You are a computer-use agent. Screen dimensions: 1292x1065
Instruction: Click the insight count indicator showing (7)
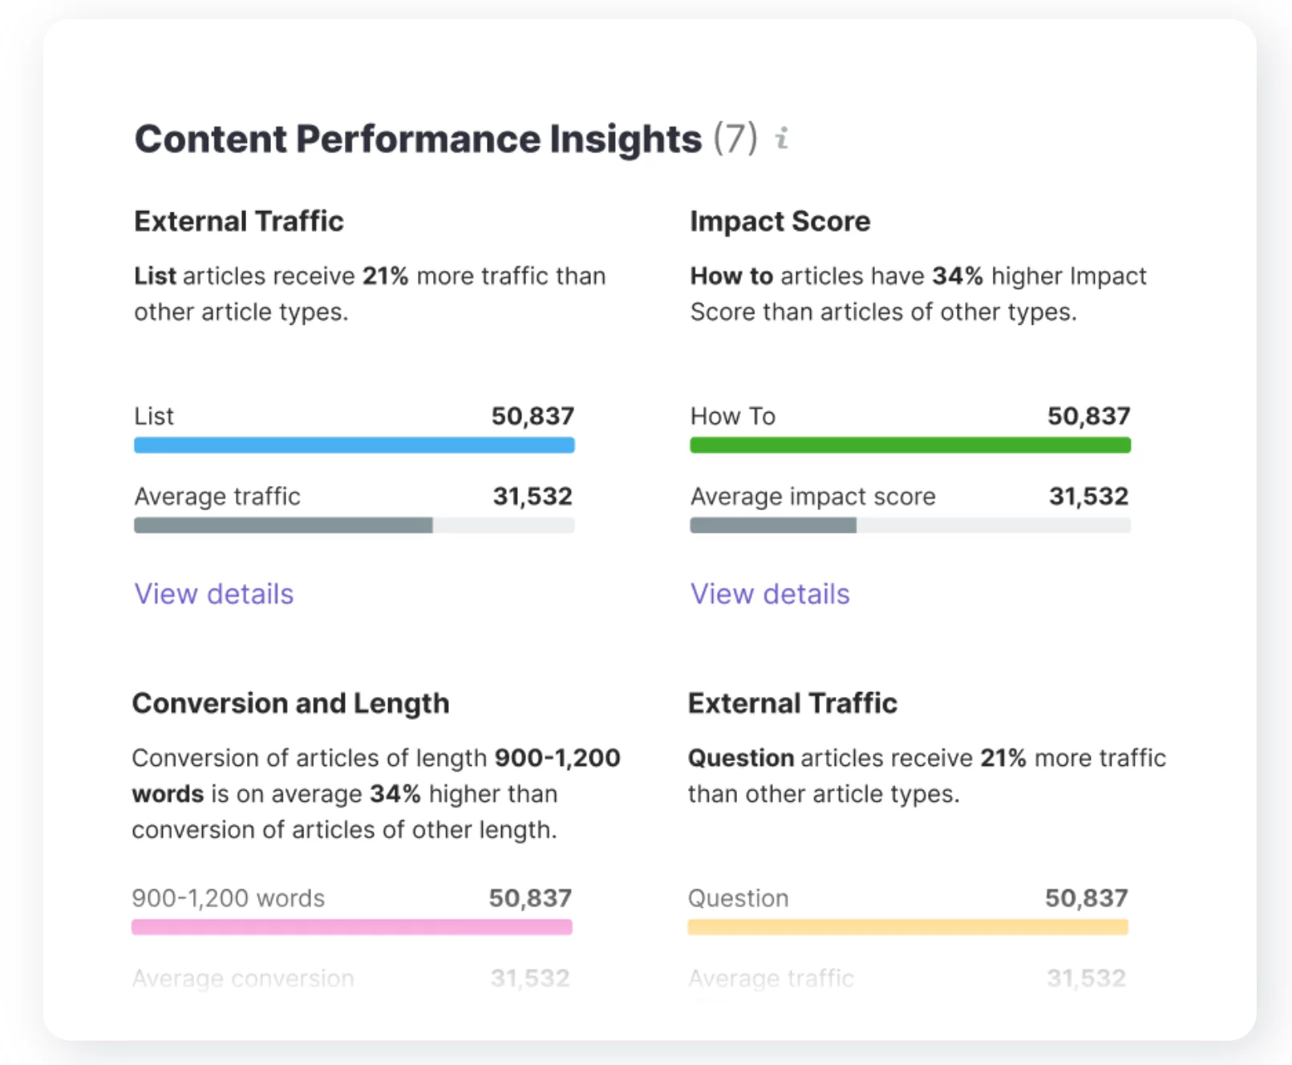(x=735, y=138)
